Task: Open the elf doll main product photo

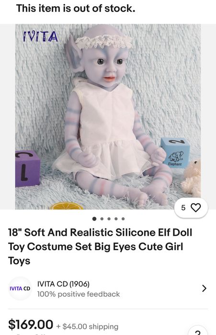Action: point(108,116)
